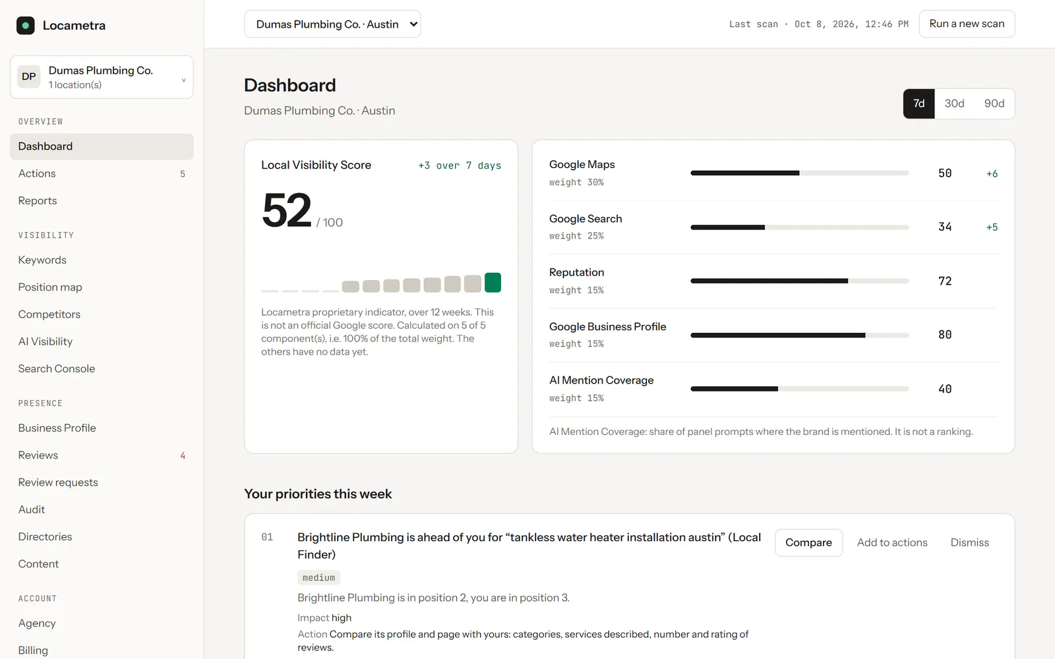The width and height of the screenshot is (1055, 659).
Task: Click the Google Maps score progress bar
Action: point(799,173)
